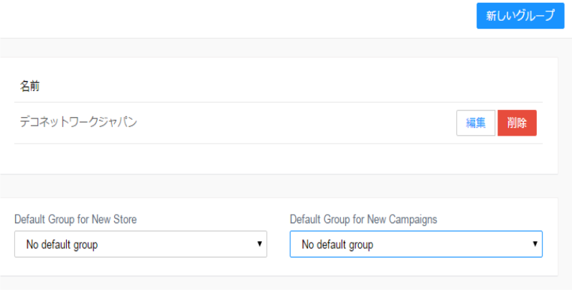Click the Default Group for New Campaigns label

(x=363, y=219)
